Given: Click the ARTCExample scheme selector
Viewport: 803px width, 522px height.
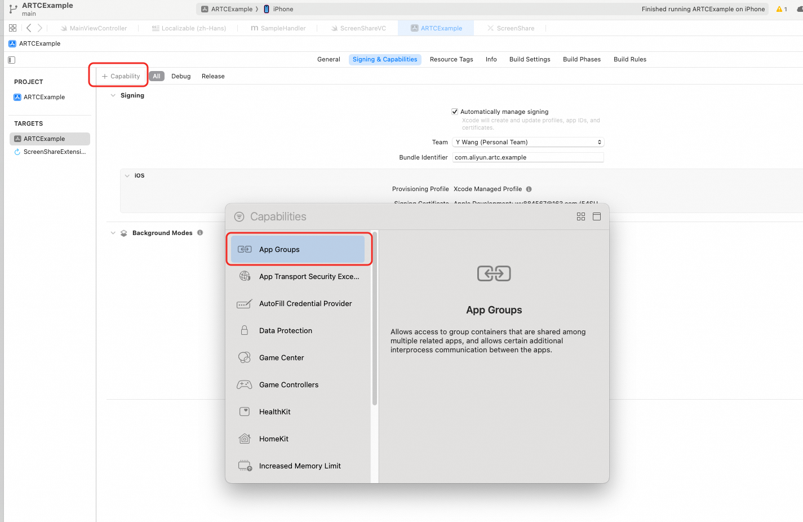Looking at the screenshot, I should coord(227,9).
